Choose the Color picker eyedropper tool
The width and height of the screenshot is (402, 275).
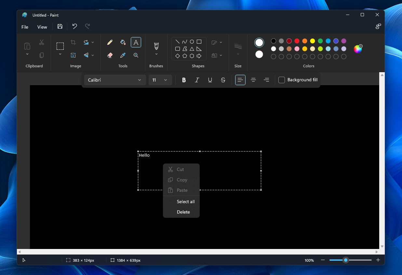coord(123,55)
